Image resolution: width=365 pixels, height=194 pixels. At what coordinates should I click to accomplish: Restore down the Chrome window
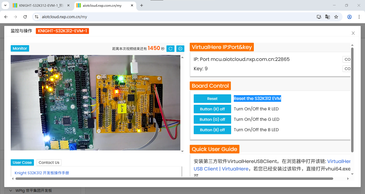[347, 5]
